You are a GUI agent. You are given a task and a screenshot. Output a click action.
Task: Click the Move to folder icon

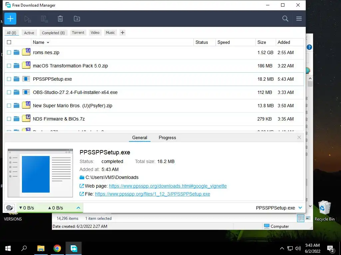pos(77,19)
